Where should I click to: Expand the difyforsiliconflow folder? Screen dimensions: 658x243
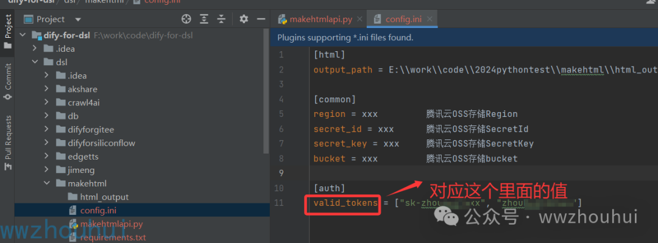tap(47, 143)
